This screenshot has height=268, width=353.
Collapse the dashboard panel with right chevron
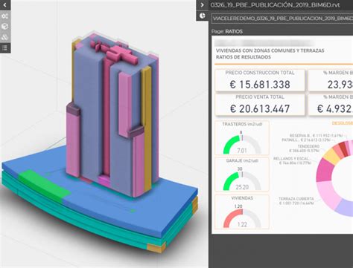(203, 5)
